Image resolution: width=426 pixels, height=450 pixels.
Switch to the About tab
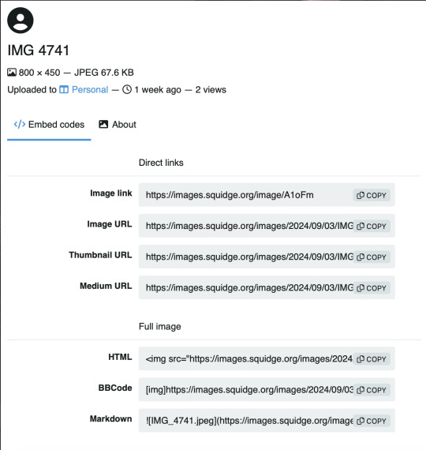[118, 125]
